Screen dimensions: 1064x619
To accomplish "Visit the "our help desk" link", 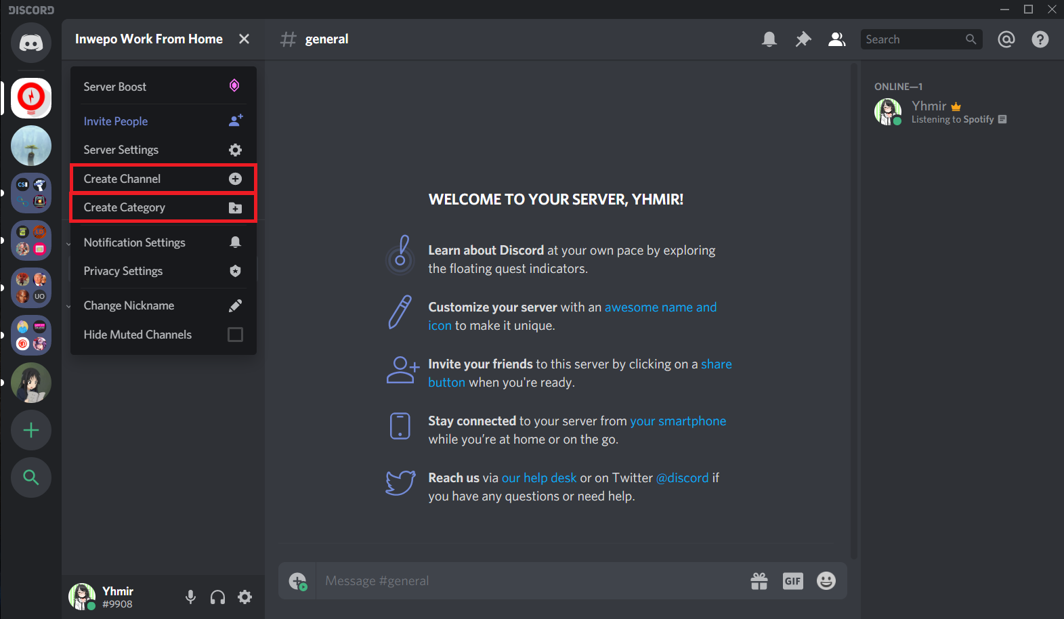I will pyautogui.click(x=539, y=477).
